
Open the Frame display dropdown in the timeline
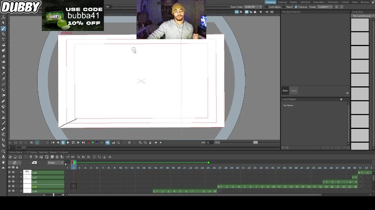click(56, 163)
